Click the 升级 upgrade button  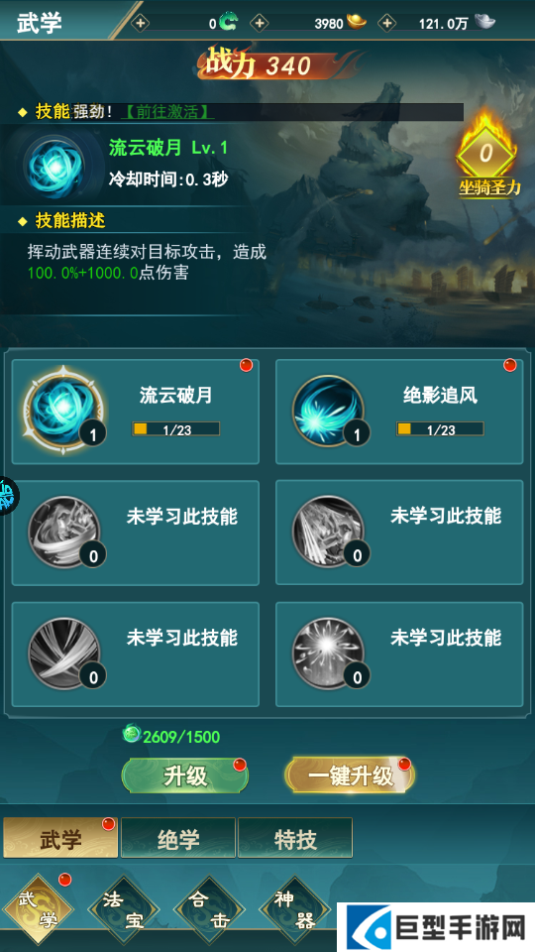point(185,775)
